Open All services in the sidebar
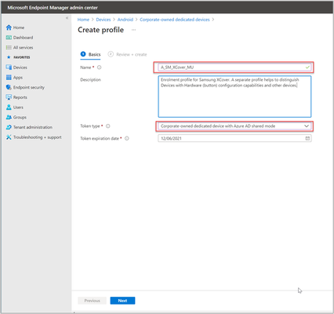The image size is (334, 314). (x=20, y=47)
